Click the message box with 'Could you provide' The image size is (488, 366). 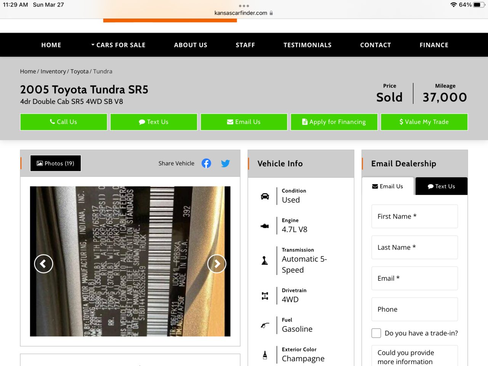pyautogui.click(x=415, y=356)
